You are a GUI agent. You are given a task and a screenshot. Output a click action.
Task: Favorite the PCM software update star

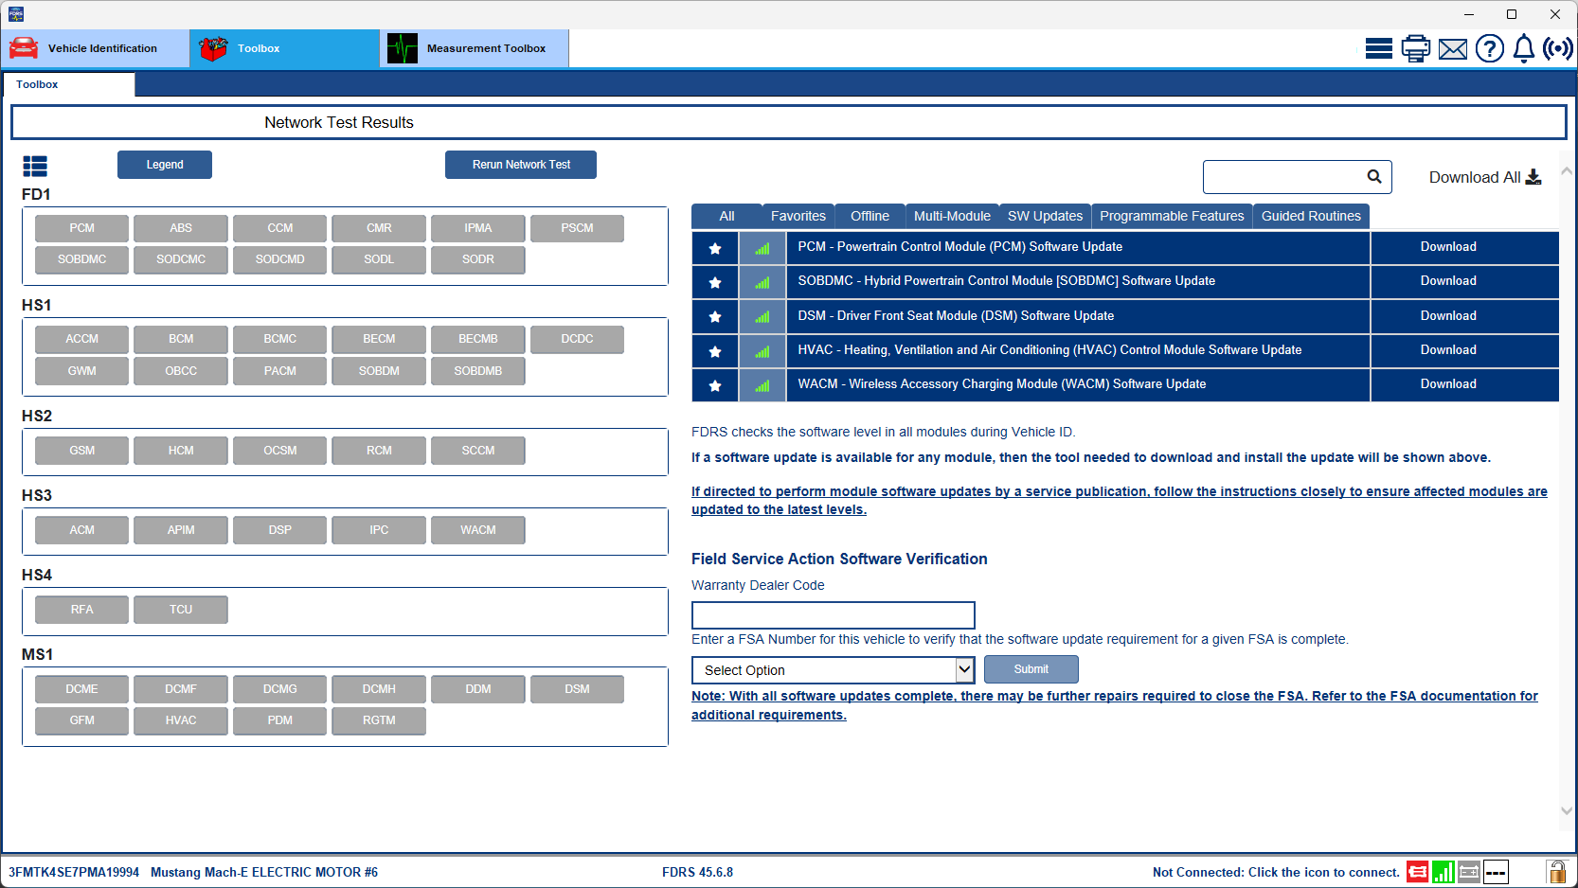(715, 248)
